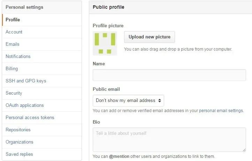The image size is (252, 161).
Task: Click the Upload new picture button
Action: [x=150, y=37]
